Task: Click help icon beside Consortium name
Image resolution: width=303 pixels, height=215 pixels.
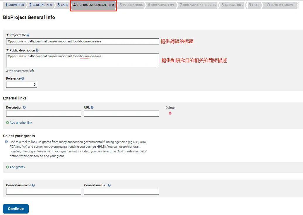Action: pyautogui.click(x=33, y=185)
